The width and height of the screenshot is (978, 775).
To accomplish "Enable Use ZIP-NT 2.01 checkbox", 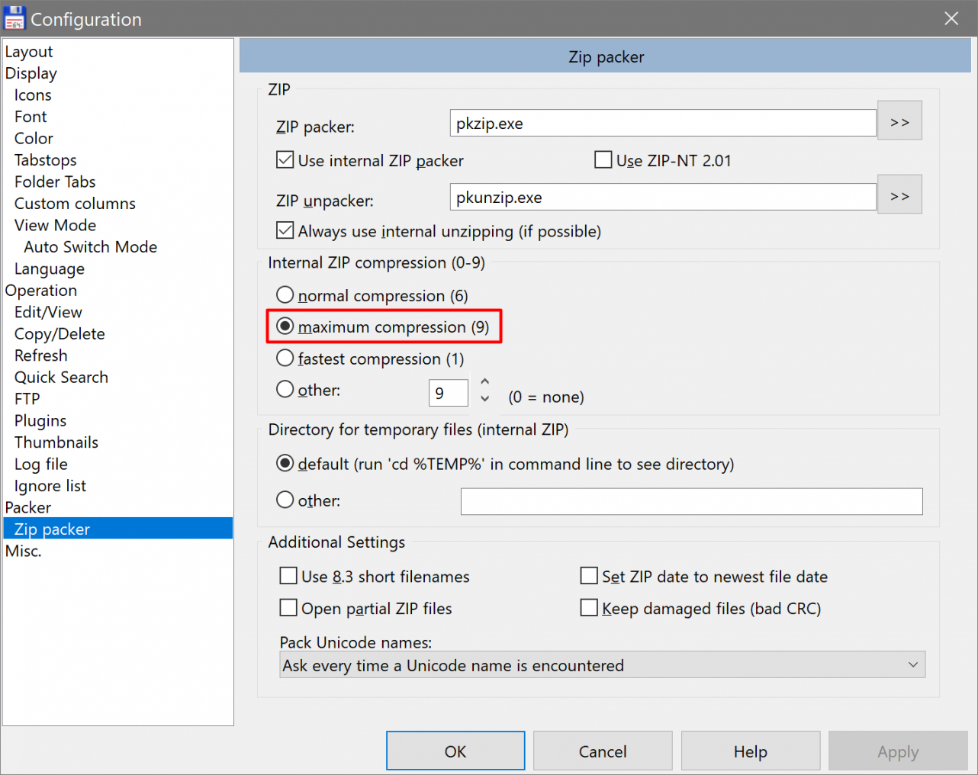I will pyautogui.click(x=603, y=160).
